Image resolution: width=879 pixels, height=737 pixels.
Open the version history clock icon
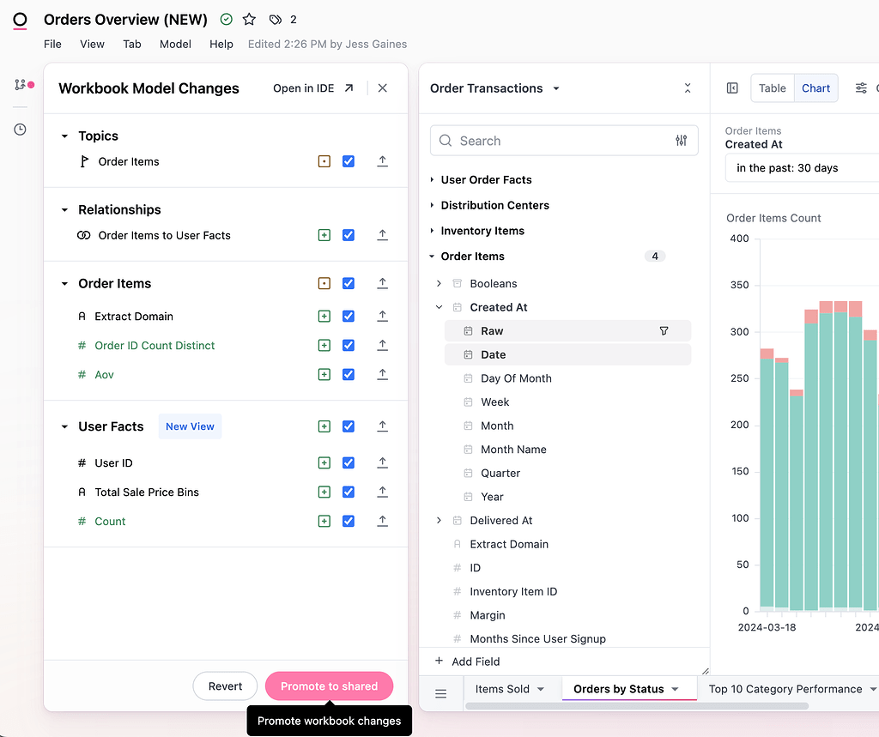(x=20, y=130)
